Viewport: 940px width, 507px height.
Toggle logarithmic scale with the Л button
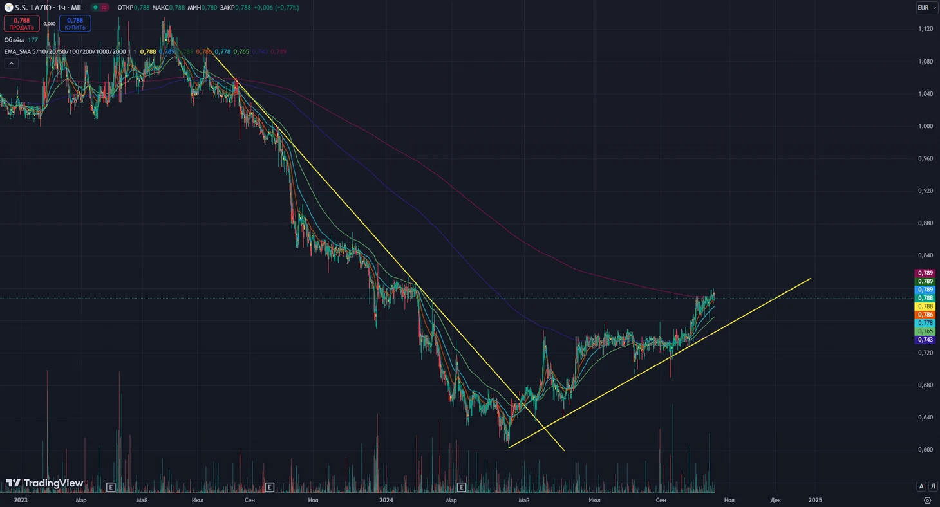point(932,486)
